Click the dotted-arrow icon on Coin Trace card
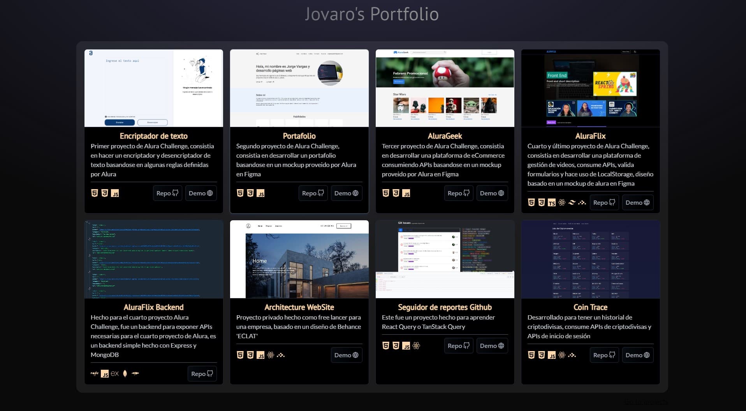The width and height of the screenshot is (746, 411). pyautogui.click(x=572, y=355)
